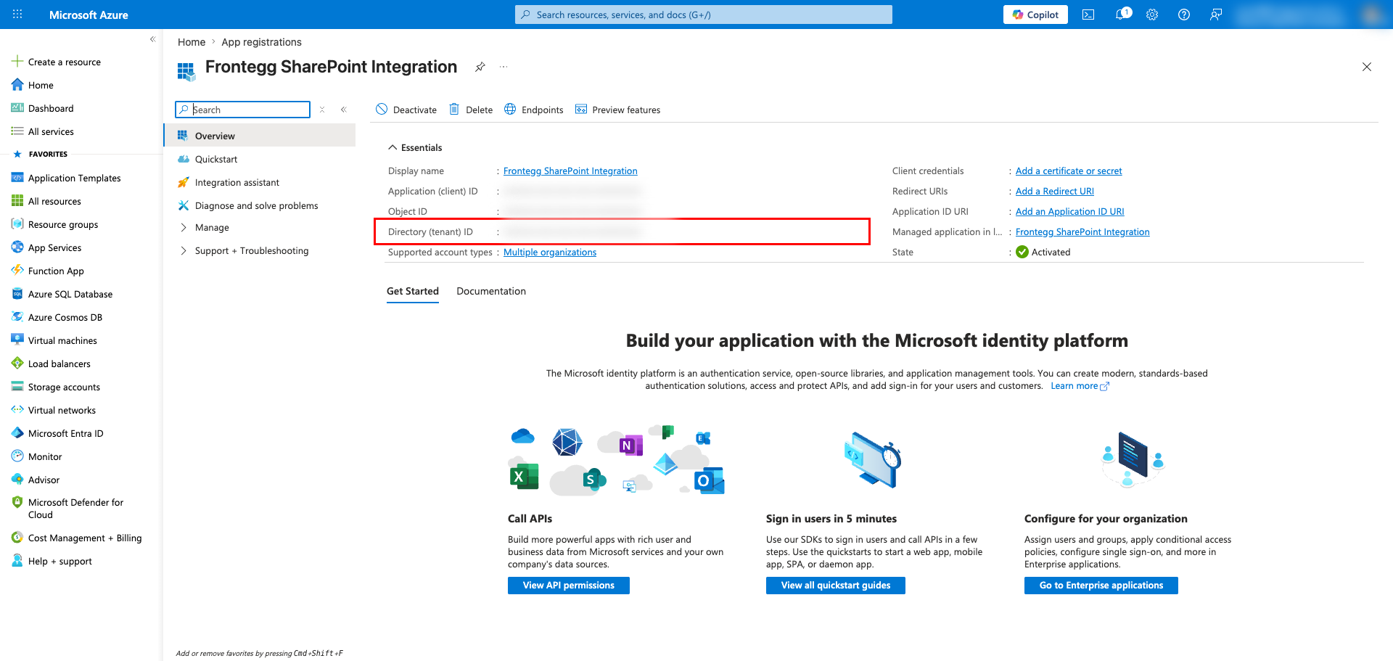Screen dimensions: 1393x661
Task: Click the Multiple organizations link
Action: [x=550, y=252]
